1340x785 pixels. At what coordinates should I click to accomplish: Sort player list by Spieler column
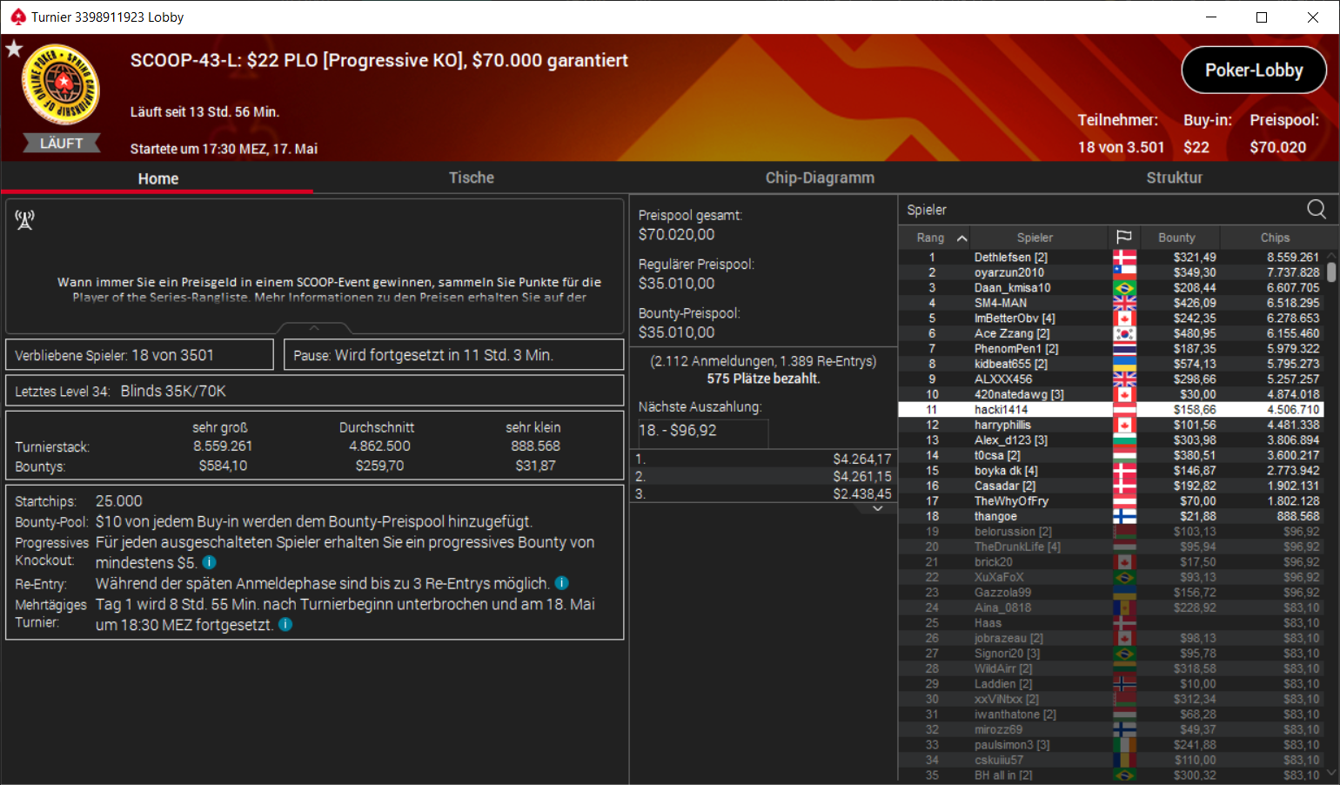coord(1035,237)
